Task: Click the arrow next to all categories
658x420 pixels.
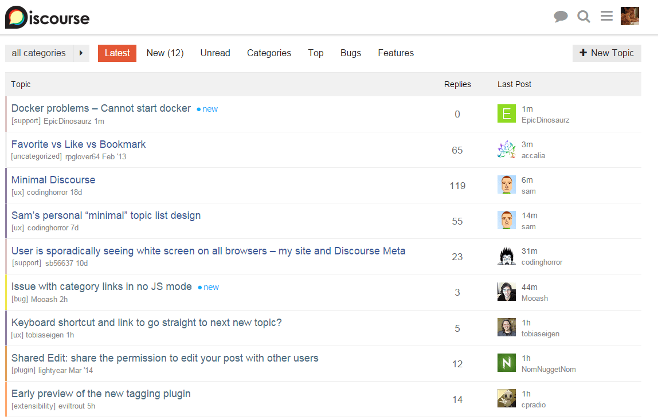Action: tap(81, 53)
